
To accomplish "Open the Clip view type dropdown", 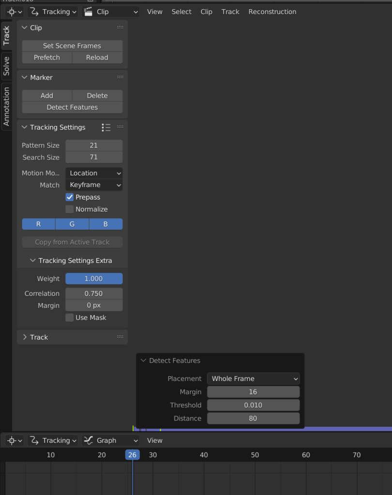I will (x=111, y=12).
